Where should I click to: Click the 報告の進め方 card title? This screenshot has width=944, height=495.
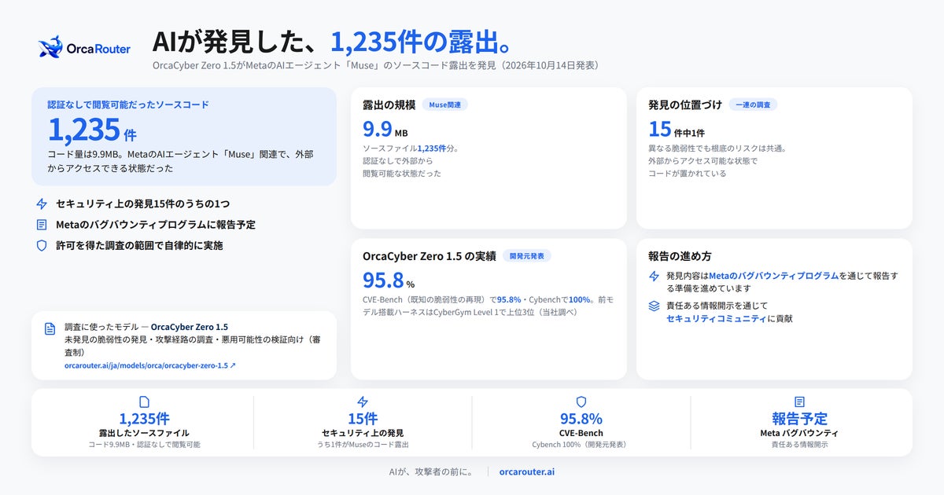pos(680,256)
